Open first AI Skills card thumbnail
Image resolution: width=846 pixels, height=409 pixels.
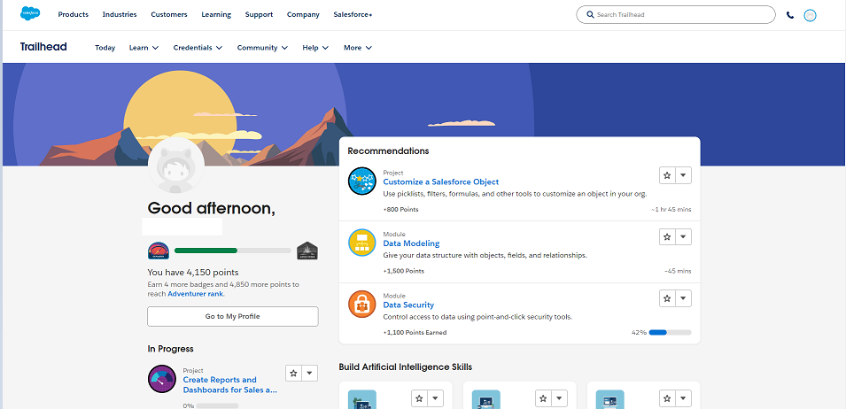click(362, 399)
